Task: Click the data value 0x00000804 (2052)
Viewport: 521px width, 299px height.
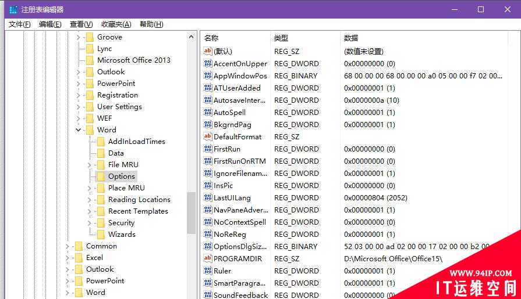Action: coord(375,198)
